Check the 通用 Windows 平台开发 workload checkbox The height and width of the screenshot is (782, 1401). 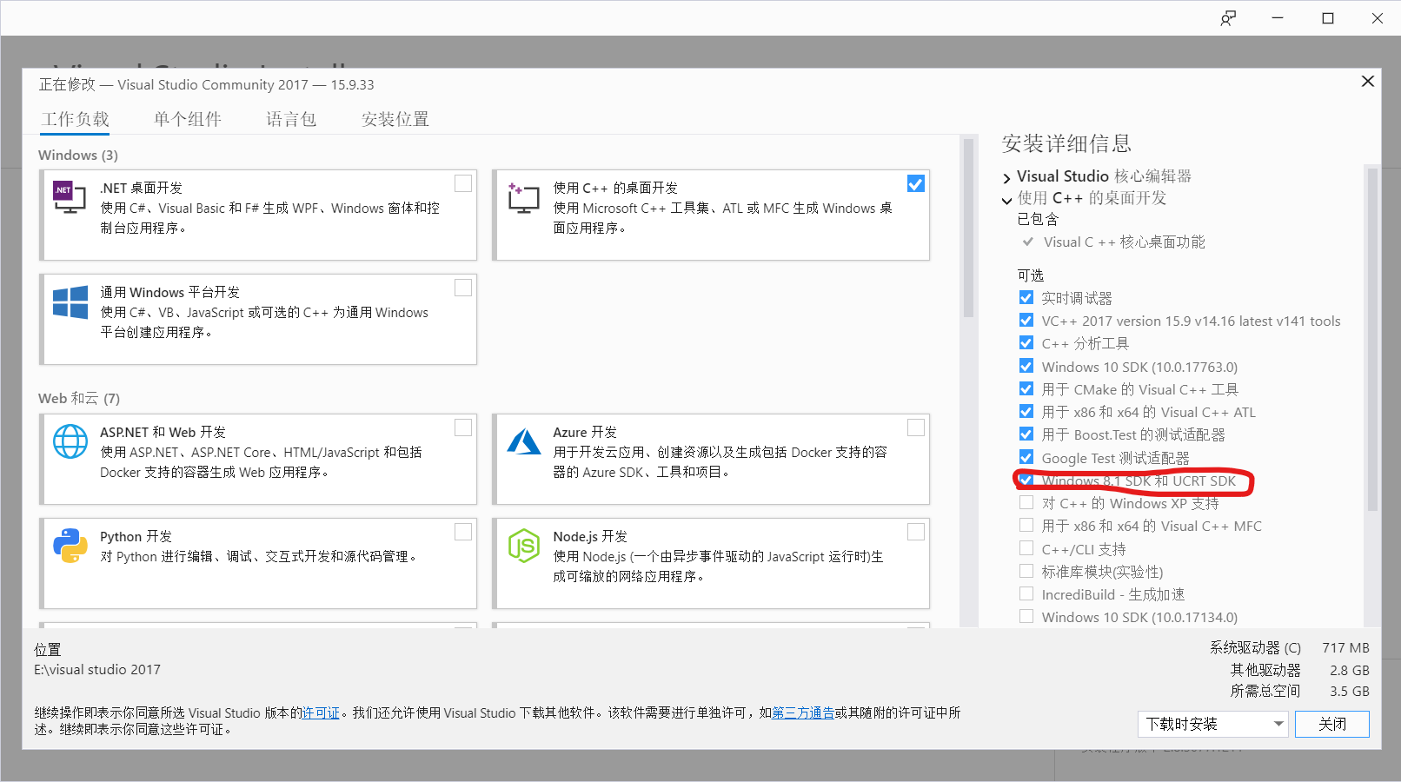pyautogui.click(x=463, y=288)
